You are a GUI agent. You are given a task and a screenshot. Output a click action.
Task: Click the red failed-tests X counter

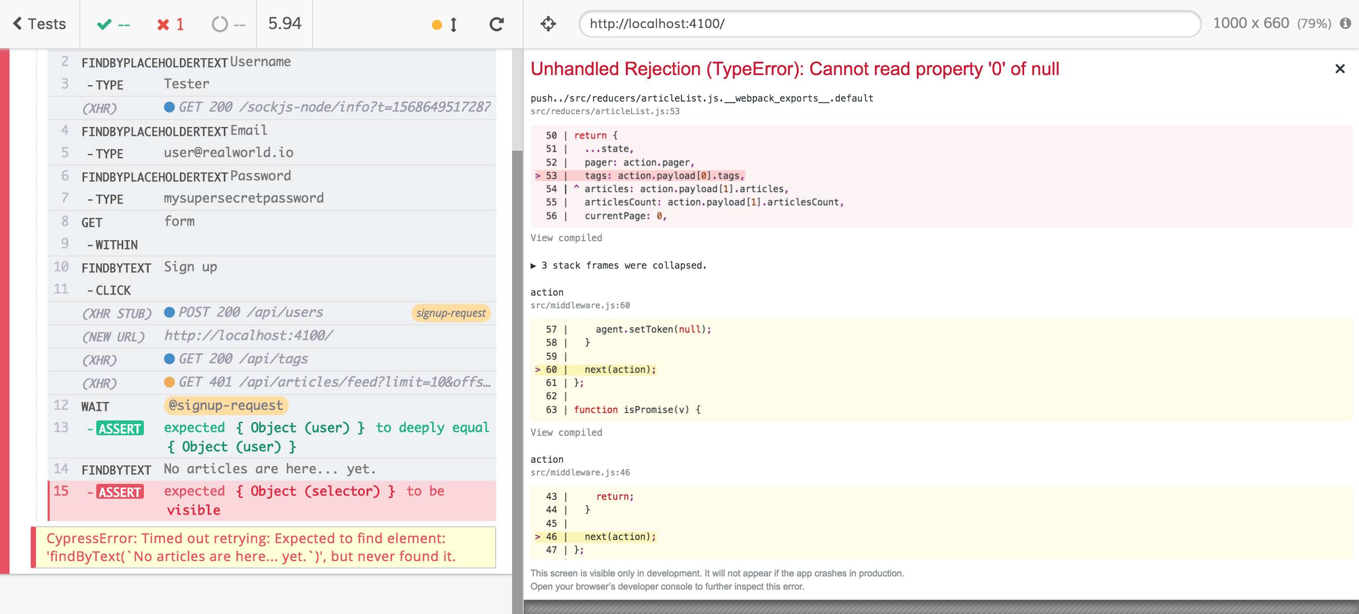(170, 24)
